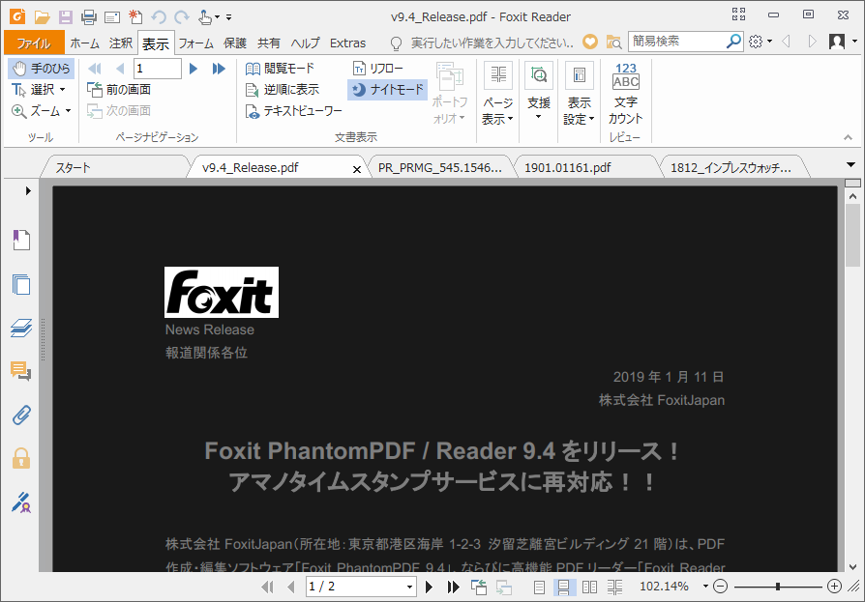Image resolution: width=865 pixels, height=602 pixels.
Task: Click zoom in plus button in status bar
Action: point(834,587)
